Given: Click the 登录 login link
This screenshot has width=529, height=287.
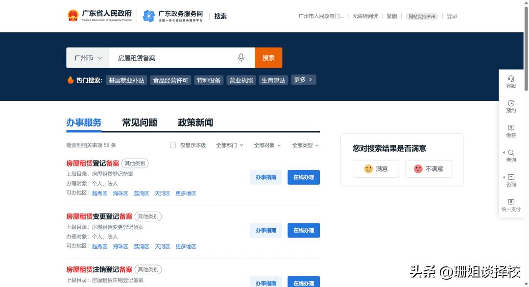Looking at the screenshot, I should (451, 16).
